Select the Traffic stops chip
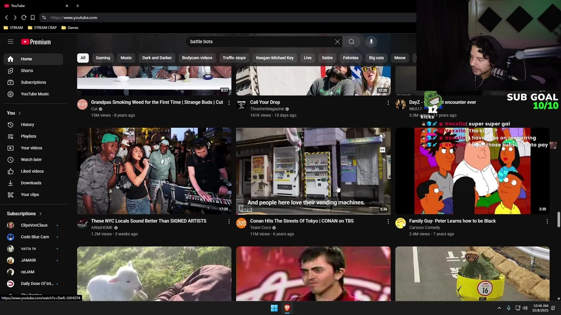 (234, 58)
